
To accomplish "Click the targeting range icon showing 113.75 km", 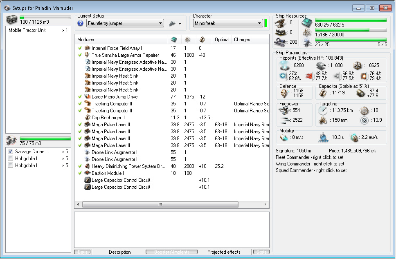I will click(x=323, y=110).
